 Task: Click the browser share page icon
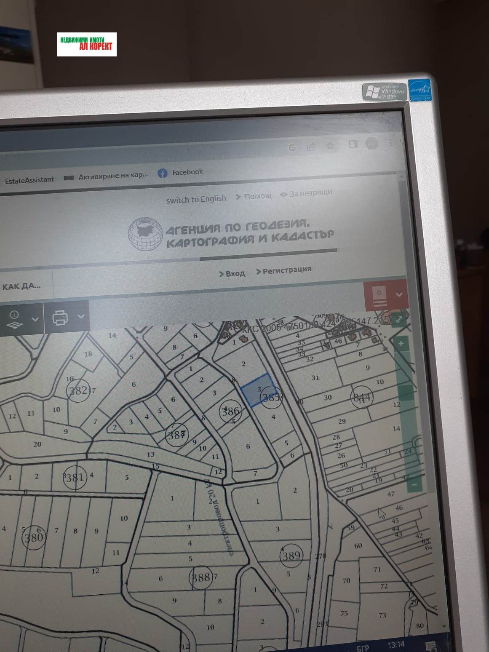[x=311, y=147]
